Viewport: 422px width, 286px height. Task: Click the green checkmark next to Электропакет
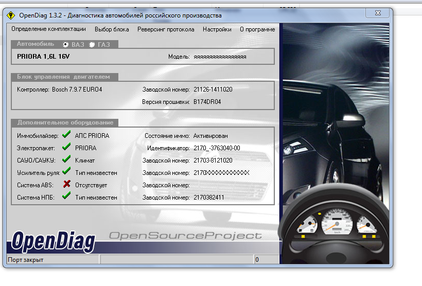point(66,147)
